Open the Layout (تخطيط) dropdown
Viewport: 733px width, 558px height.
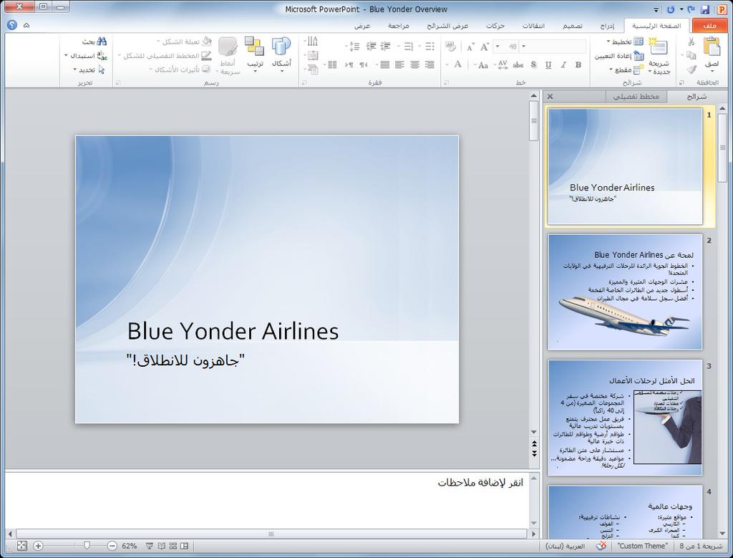point(625,42)
